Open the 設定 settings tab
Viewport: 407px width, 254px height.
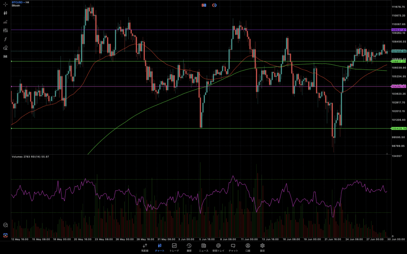coord(262,248)
